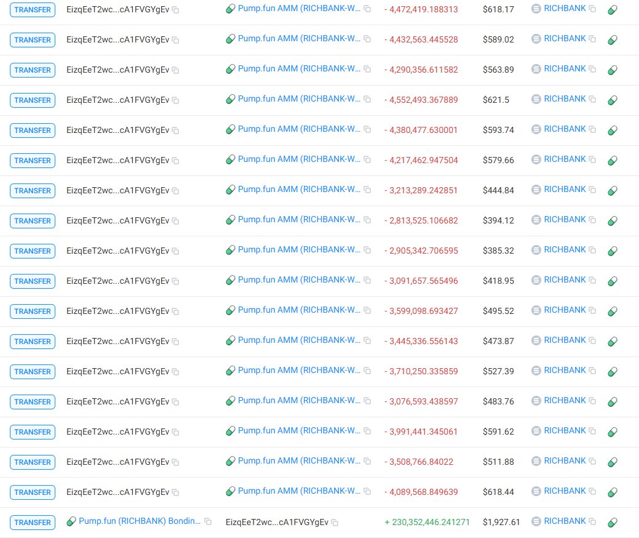Click amount - 3,076,593.438597
639x538 pixels.
[x=421, y=402]
